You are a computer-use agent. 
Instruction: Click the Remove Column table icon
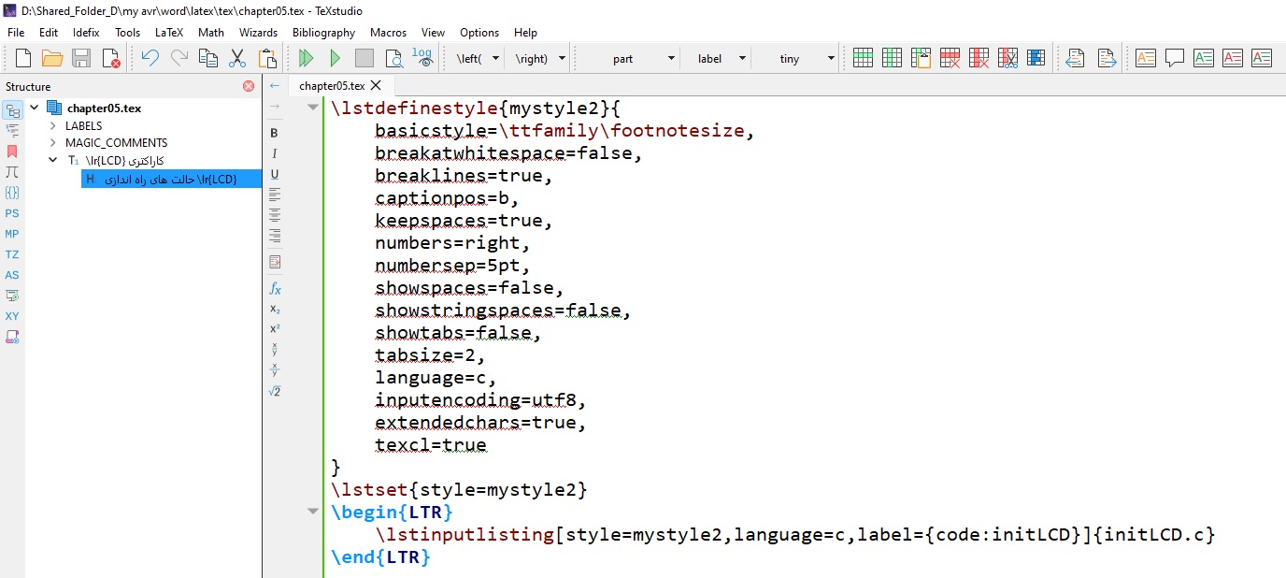979,58
